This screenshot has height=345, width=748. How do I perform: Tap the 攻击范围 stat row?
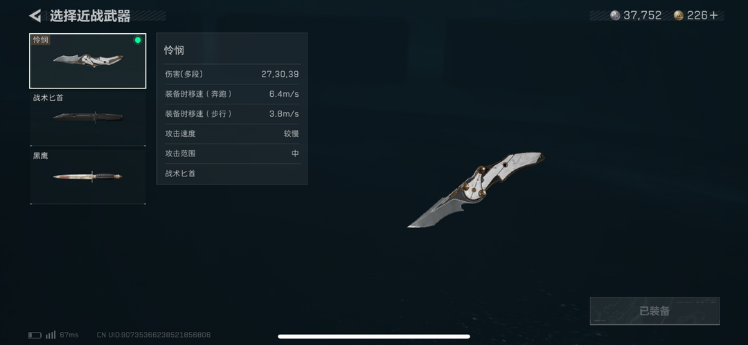[x=232, y=153]
